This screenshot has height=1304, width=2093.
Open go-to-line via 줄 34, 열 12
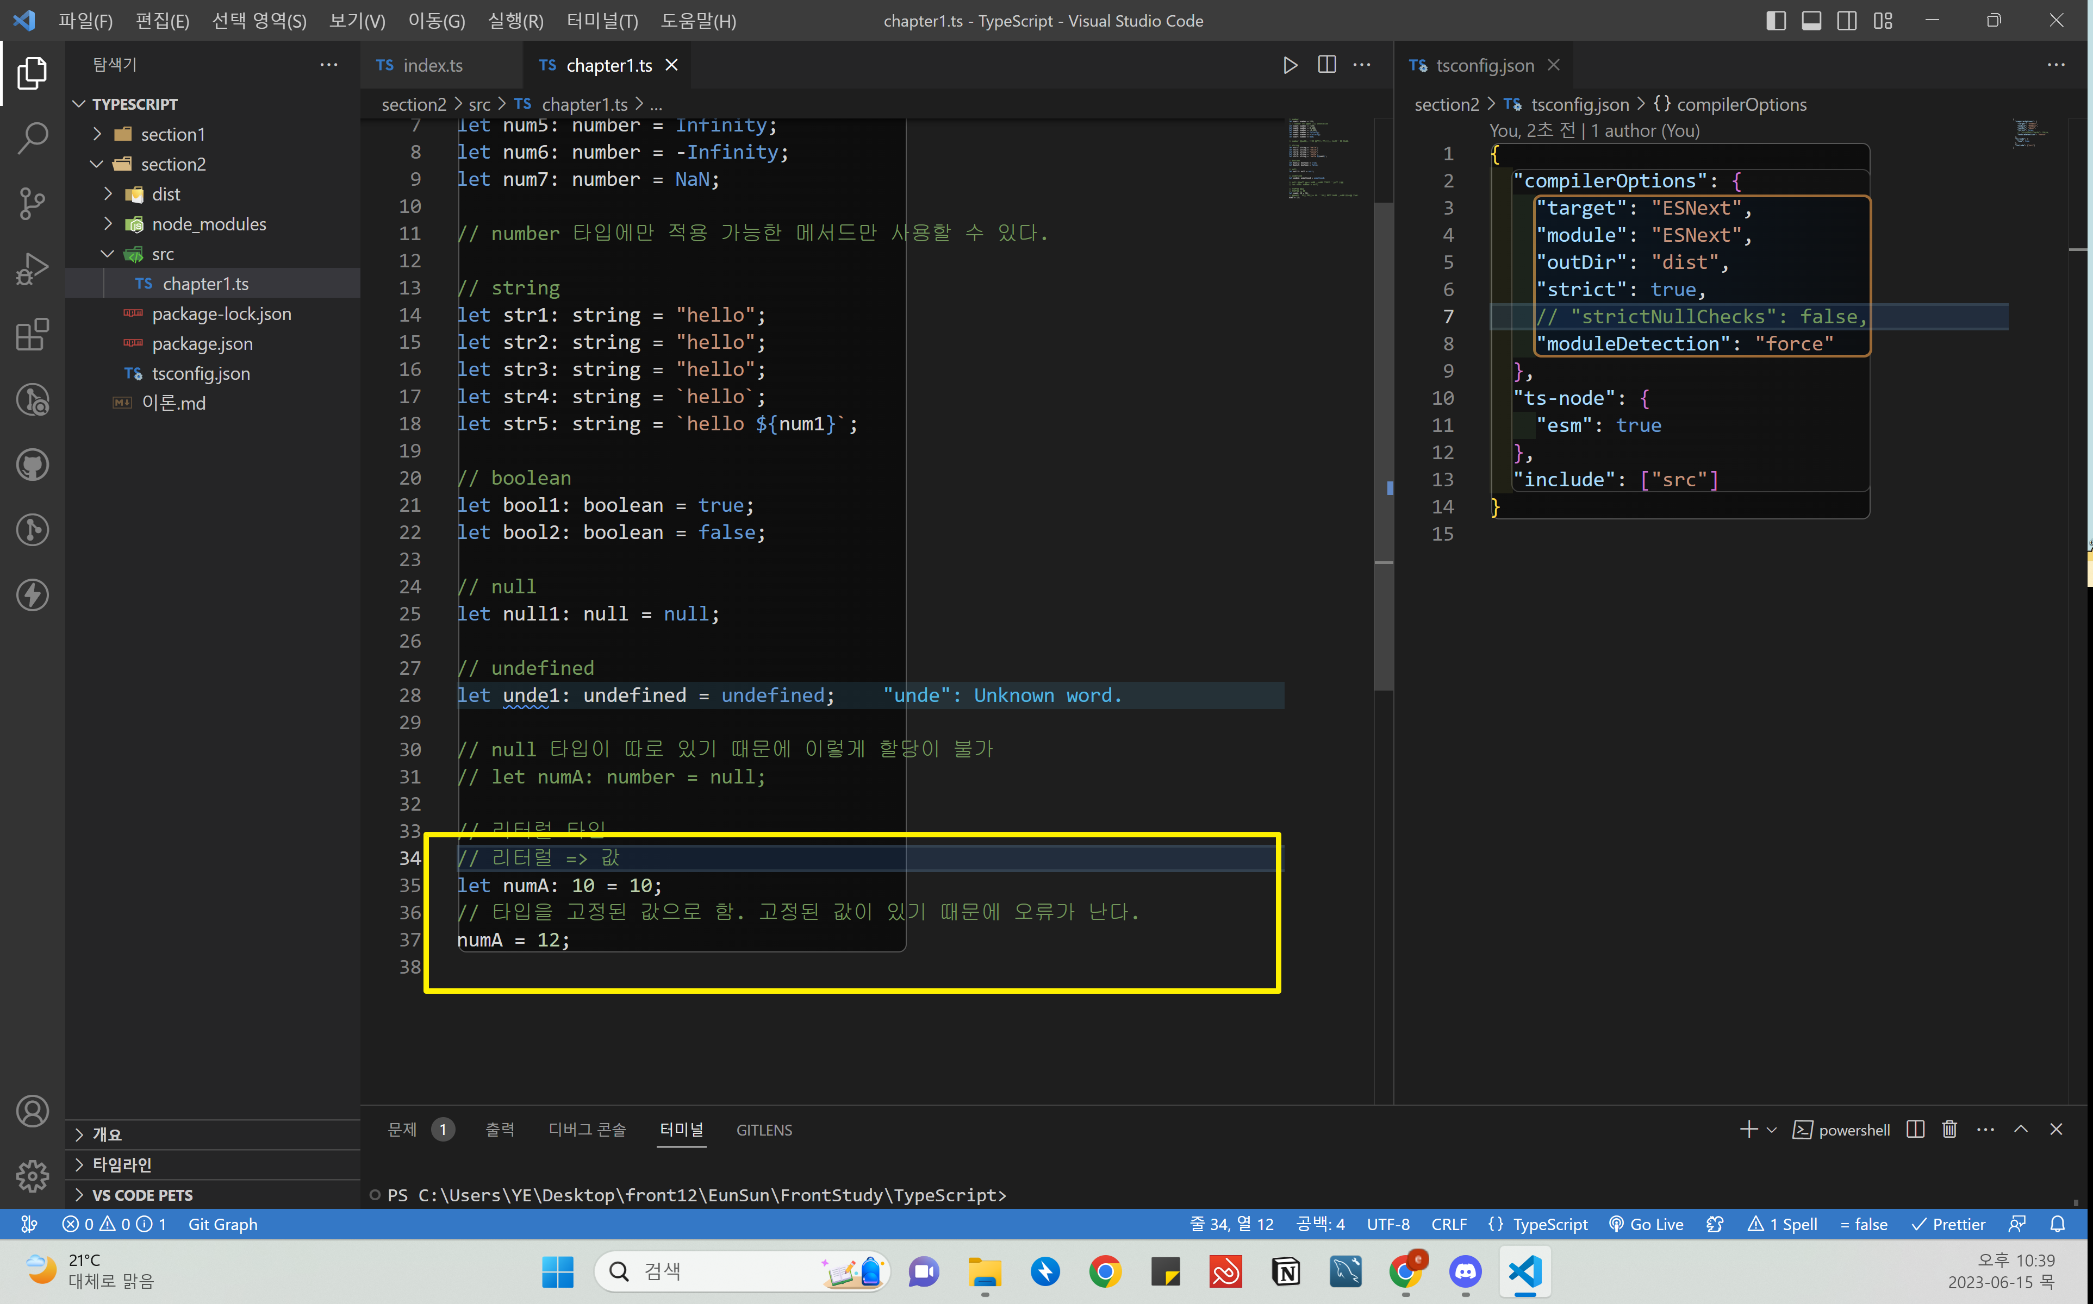click(x=1231, y=1224)
